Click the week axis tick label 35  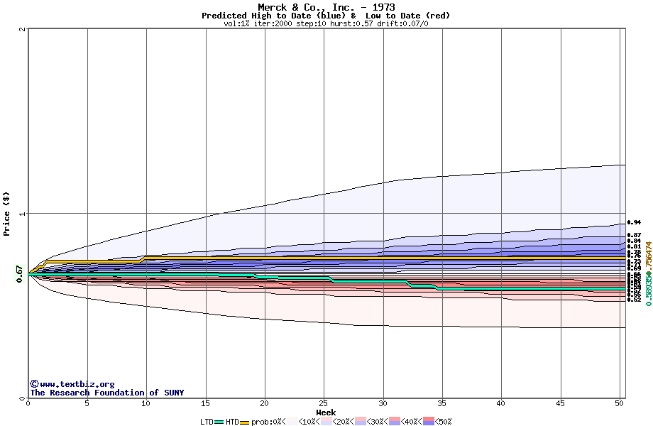click(441, 403)
